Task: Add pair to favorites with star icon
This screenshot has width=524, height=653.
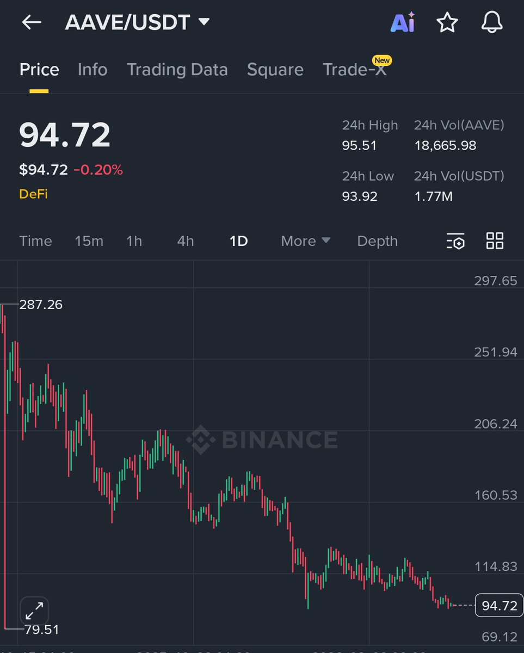Action: [x=447, y=22]
